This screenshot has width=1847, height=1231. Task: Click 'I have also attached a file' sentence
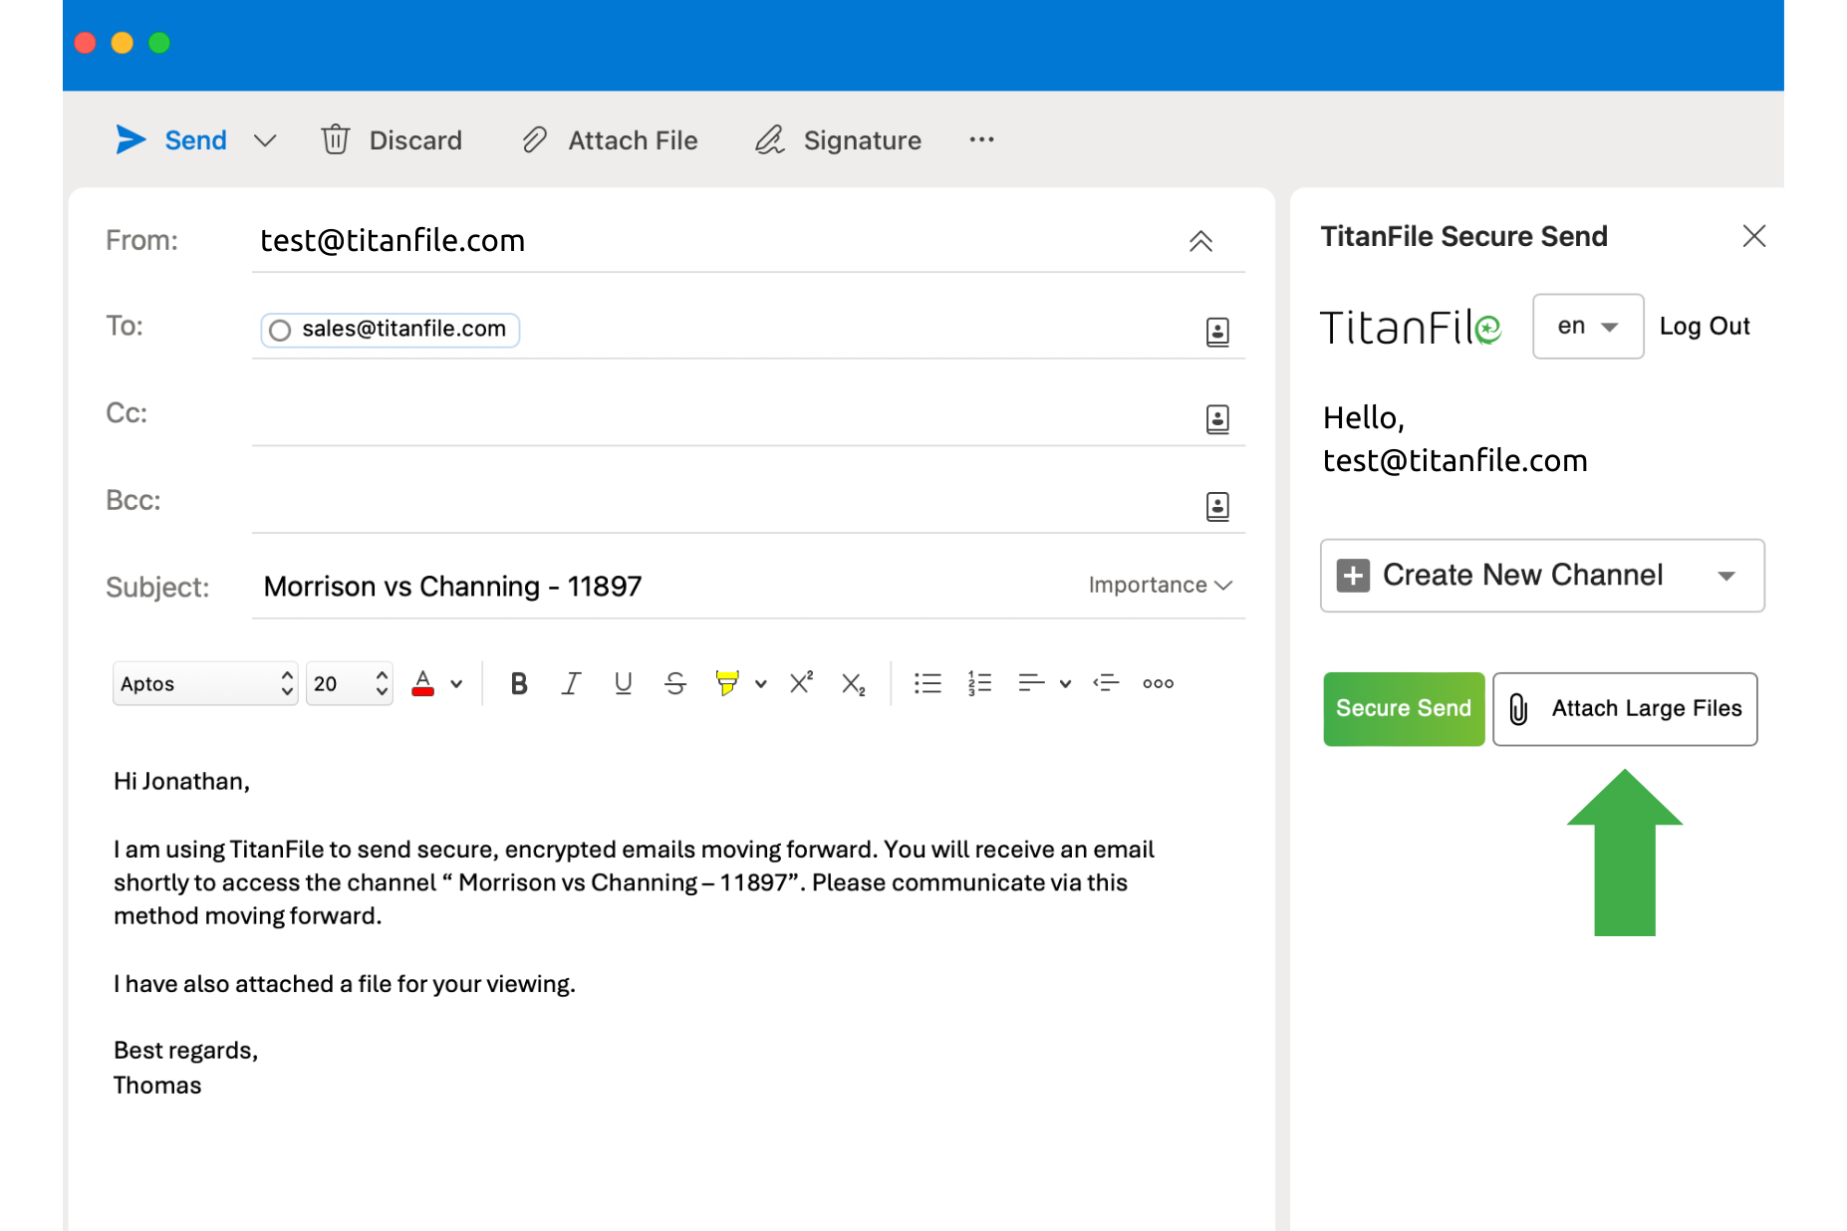345,985
